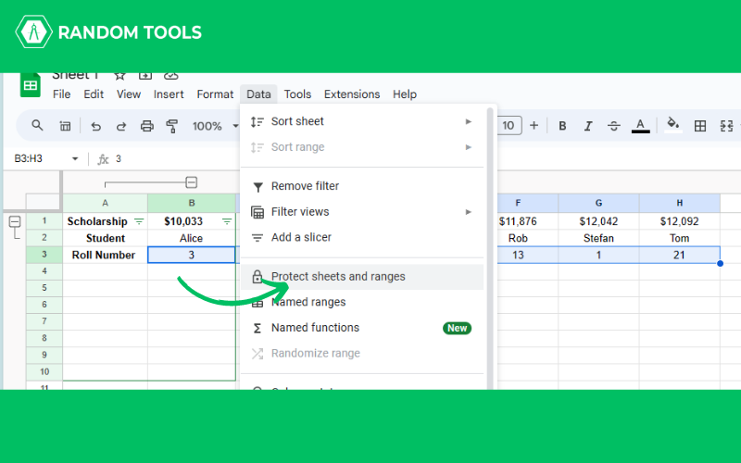Click the cell containing Tom
The image size is (741, 463).
680,238
